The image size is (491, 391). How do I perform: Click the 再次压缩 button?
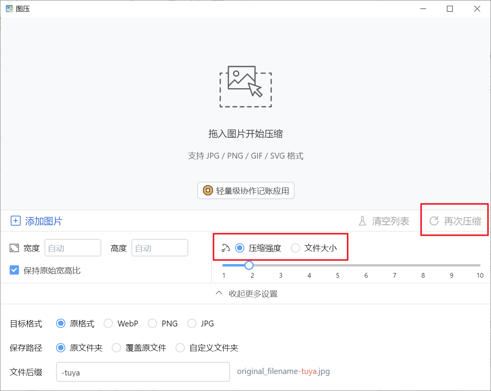click(455, 221)
